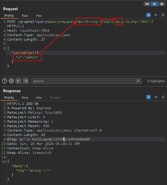Click 'RateLimit-Remaining: 1' header
The height and width of the screenshot is (185, 167).
click(30, 122)
